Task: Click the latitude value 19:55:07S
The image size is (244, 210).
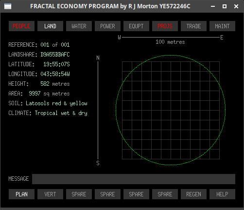Action: (56, 64)
